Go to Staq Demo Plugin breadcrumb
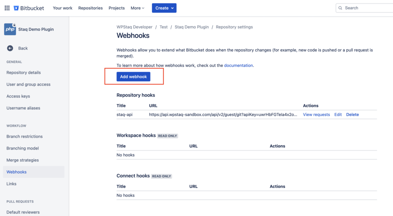 click(x=192, y=27)
